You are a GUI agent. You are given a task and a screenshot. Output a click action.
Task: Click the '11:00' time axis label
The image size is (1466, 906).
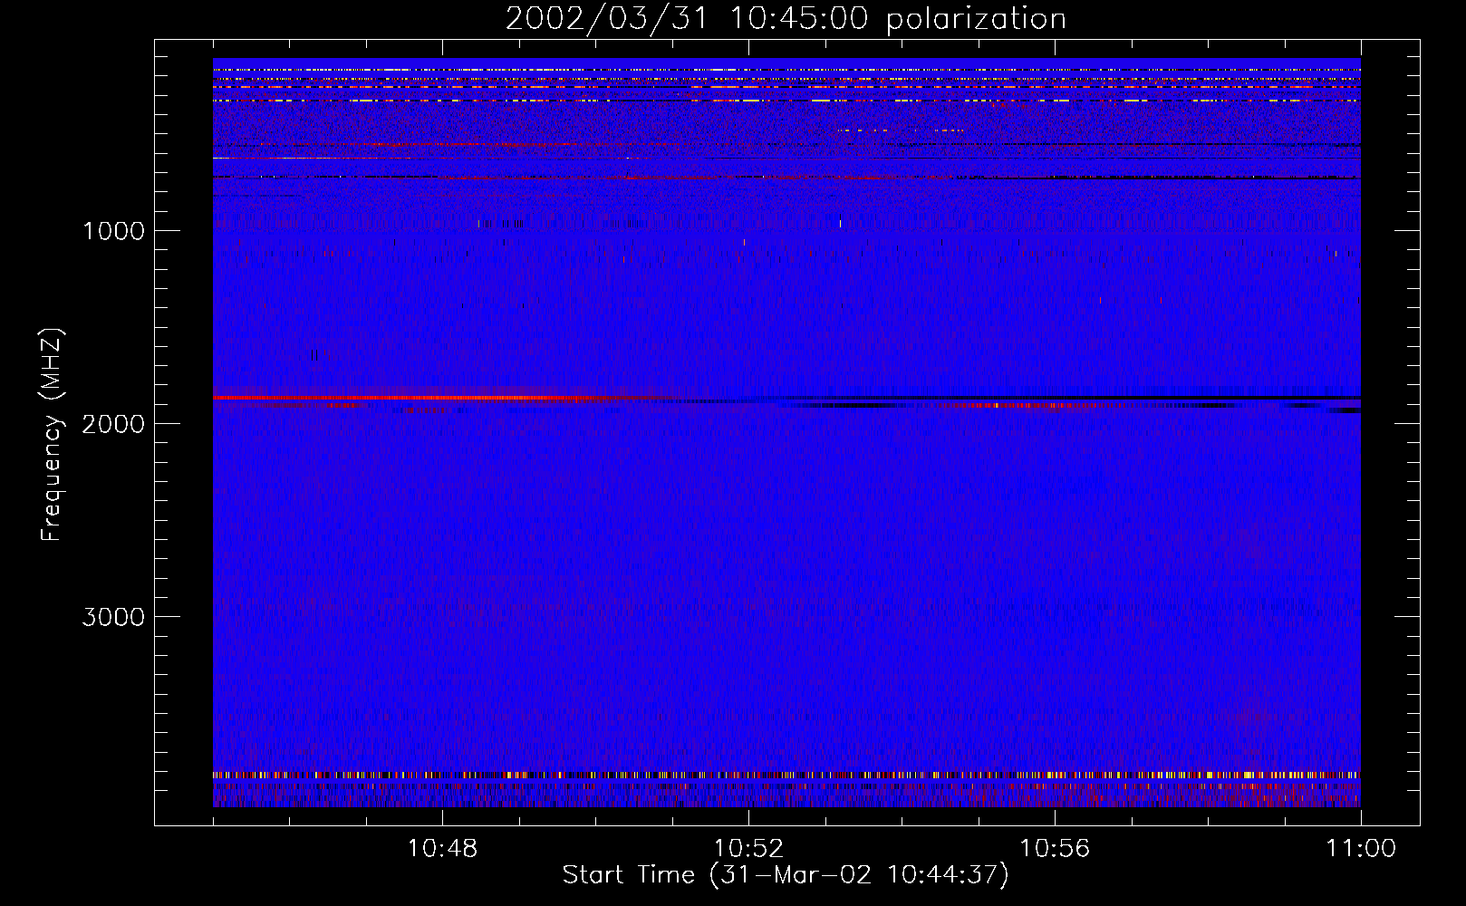1361,849
